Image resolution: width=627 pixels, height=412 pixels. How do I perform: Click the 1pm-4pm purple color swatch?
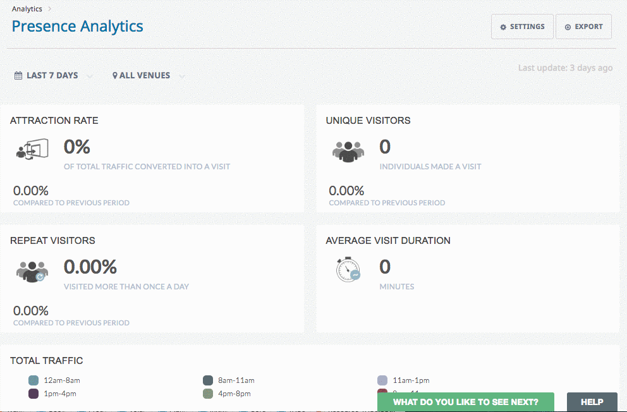click(x=33, y=394)
